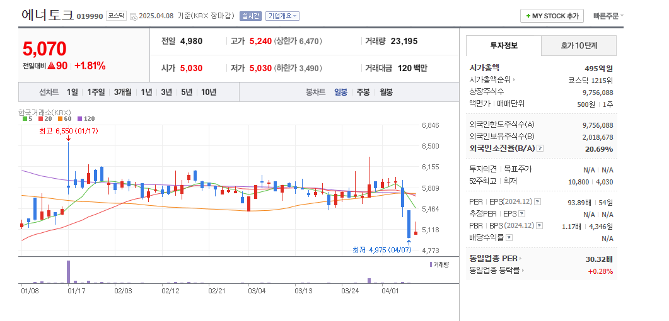Click the 상한가 6,470 text
669x321 pixels.
pos(298,42)
